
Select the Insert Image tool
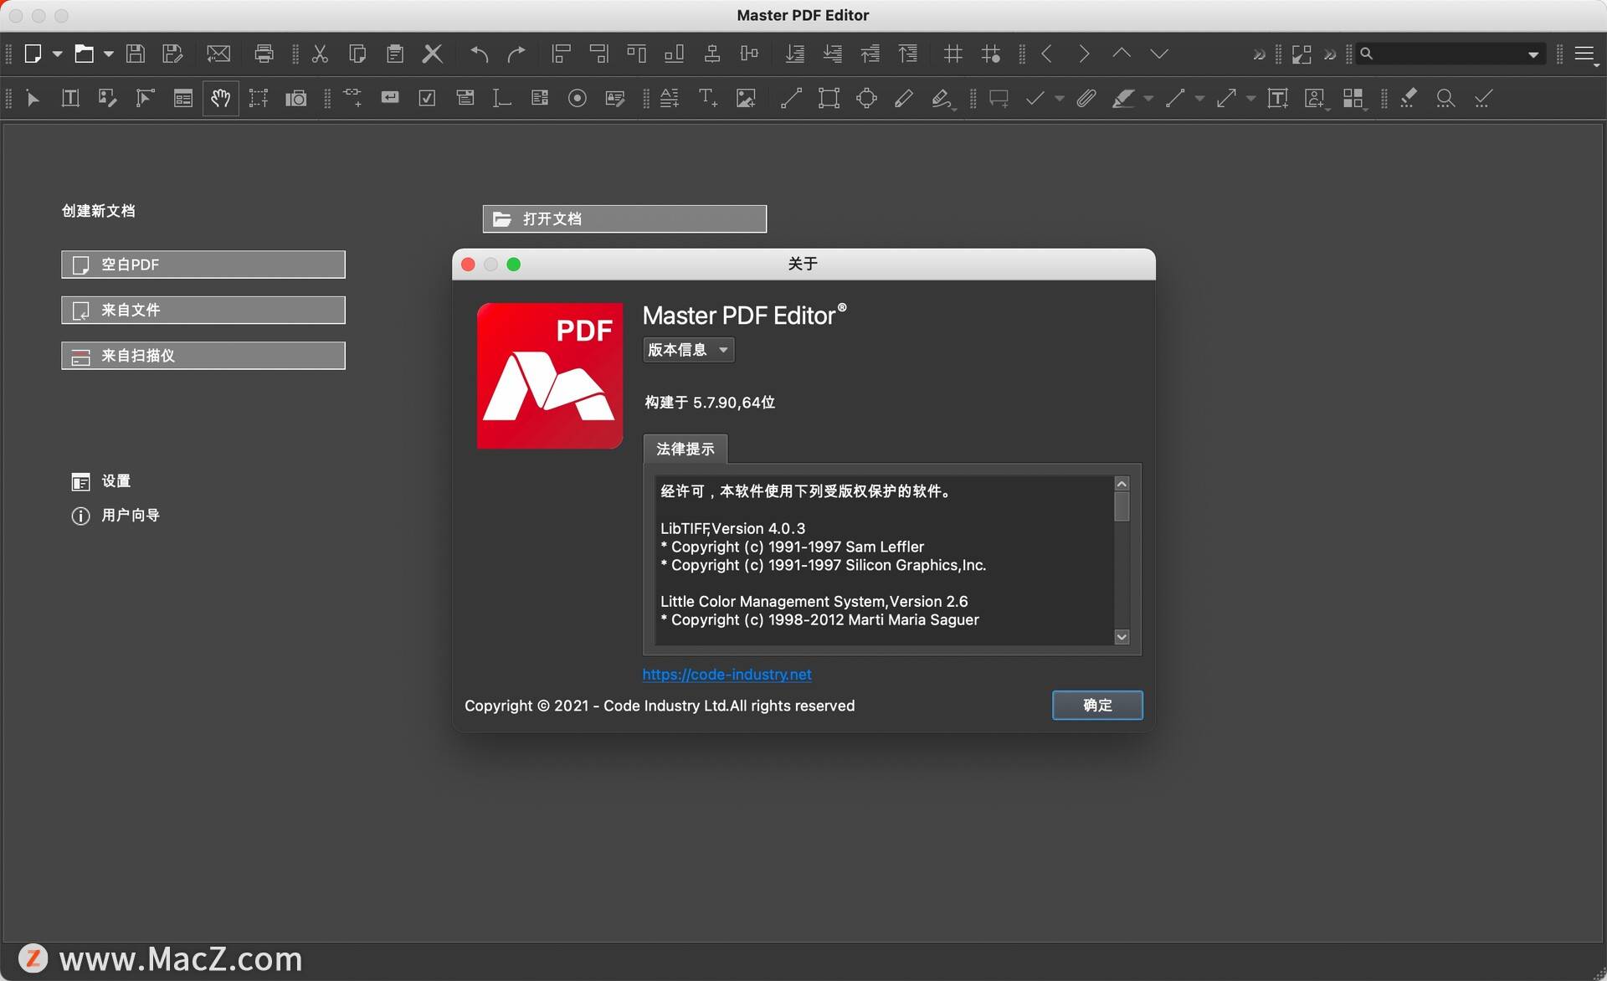(x=745, y=98)
